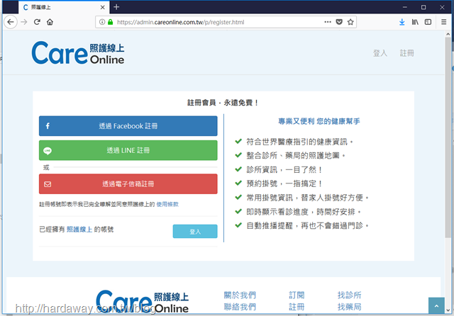Screen dimensions: 454x316
Task: Click the vertical scrollbar down arrow
Action: 448,310
